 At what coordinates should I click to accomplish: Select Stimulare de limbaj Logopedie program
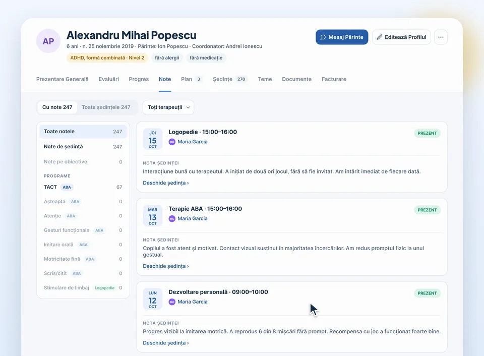(83, 288)
